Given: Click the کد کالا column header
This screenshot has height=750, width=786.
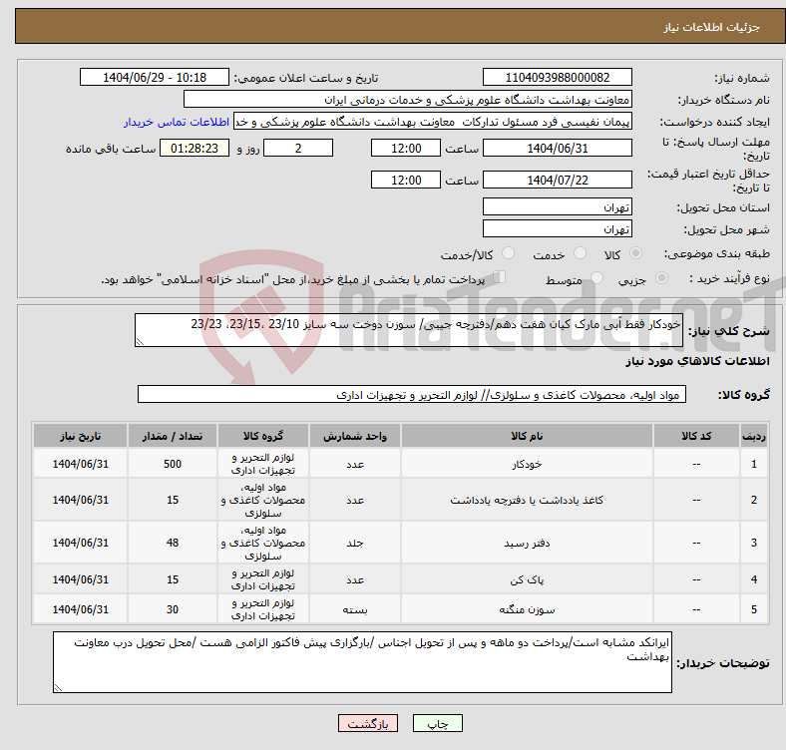Looking at the screenshot, I should (x=696, y=436).
